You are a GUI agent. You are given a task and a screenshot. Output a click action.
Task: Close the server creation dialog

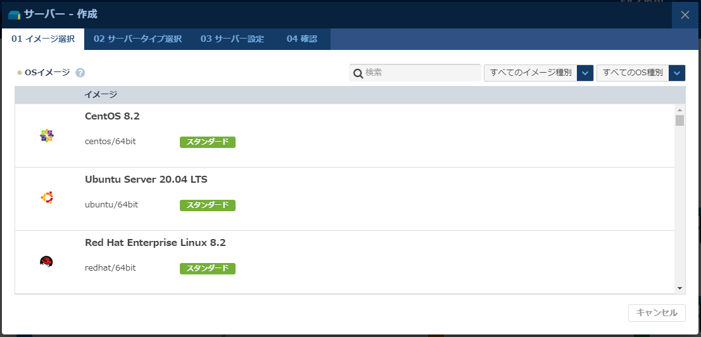685,15
